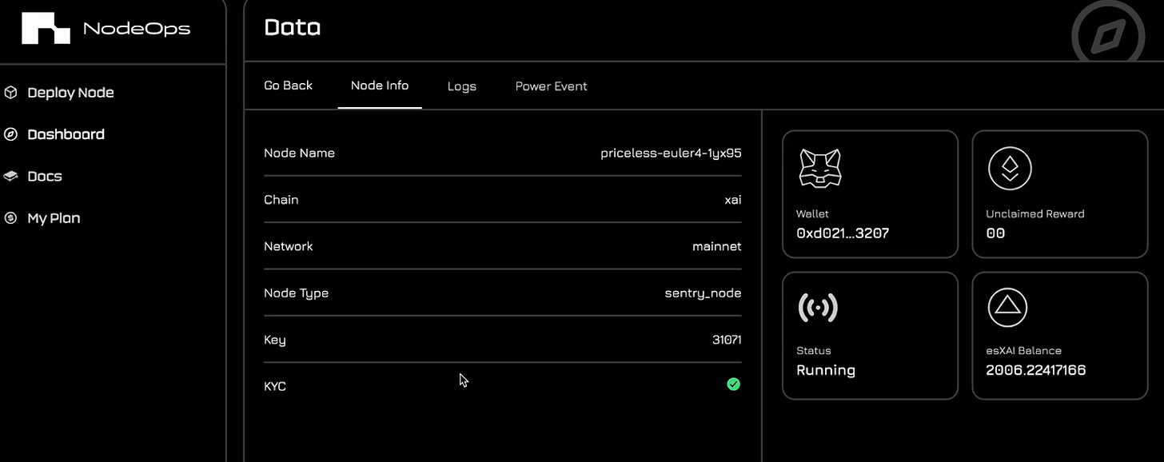
Task: Click the MetaMask fox wallet icon
Action: click(x=819, y=168)
